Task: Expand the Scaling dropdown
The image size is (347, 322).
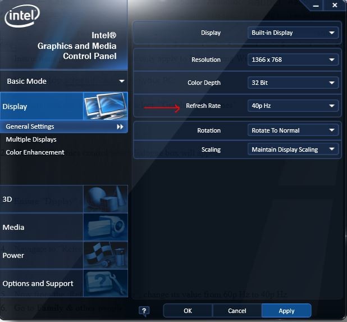Action: click(293, 149)
